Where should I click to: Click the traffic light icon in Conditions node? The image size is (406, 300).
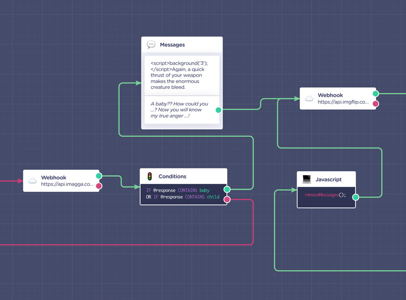coord(150,176)
